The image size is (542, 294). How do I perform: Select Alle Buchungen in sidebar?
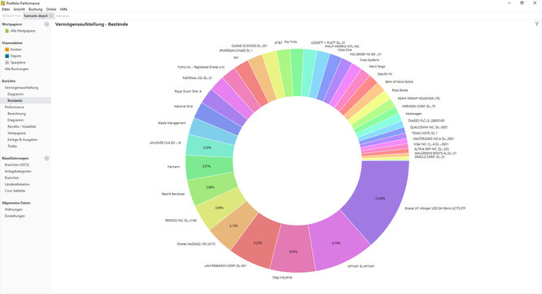point(16,69)
